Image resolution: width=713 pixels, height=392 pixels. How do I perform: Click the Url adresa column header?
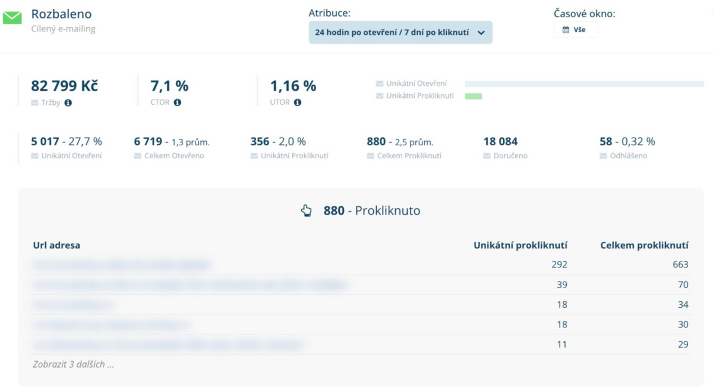tap(56, 245)
